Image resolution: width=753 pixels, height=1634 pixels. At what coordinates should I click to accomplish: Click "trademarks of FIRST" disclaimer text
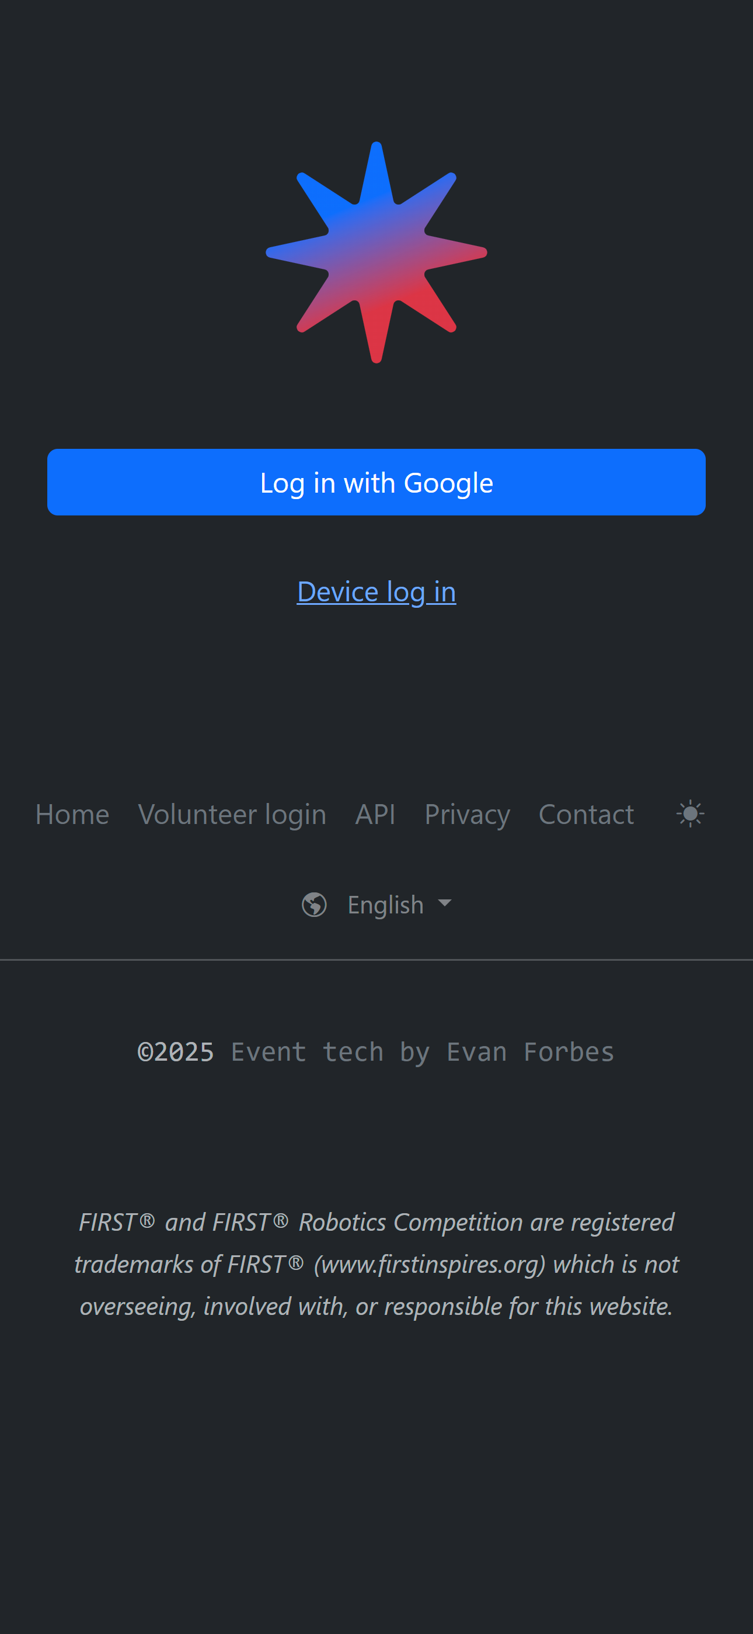[179, 1264]
